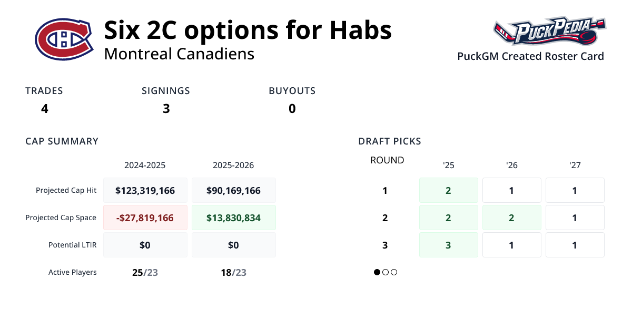
Task: Open the Six 2C options for Habs title
Action: pyautogui.click(x=248, y=30)
